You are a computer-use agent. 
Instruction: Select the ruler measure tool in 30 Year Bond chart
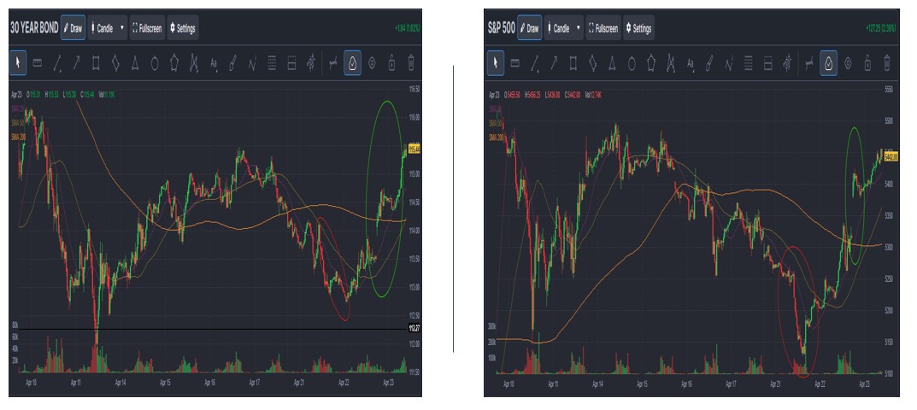(x=38, y=63)
